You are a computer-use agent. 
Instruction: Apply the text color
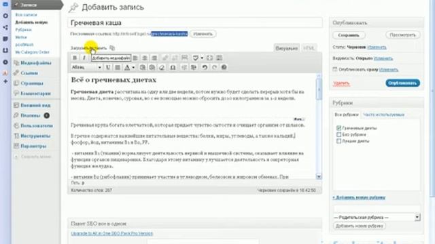[127, 67]
